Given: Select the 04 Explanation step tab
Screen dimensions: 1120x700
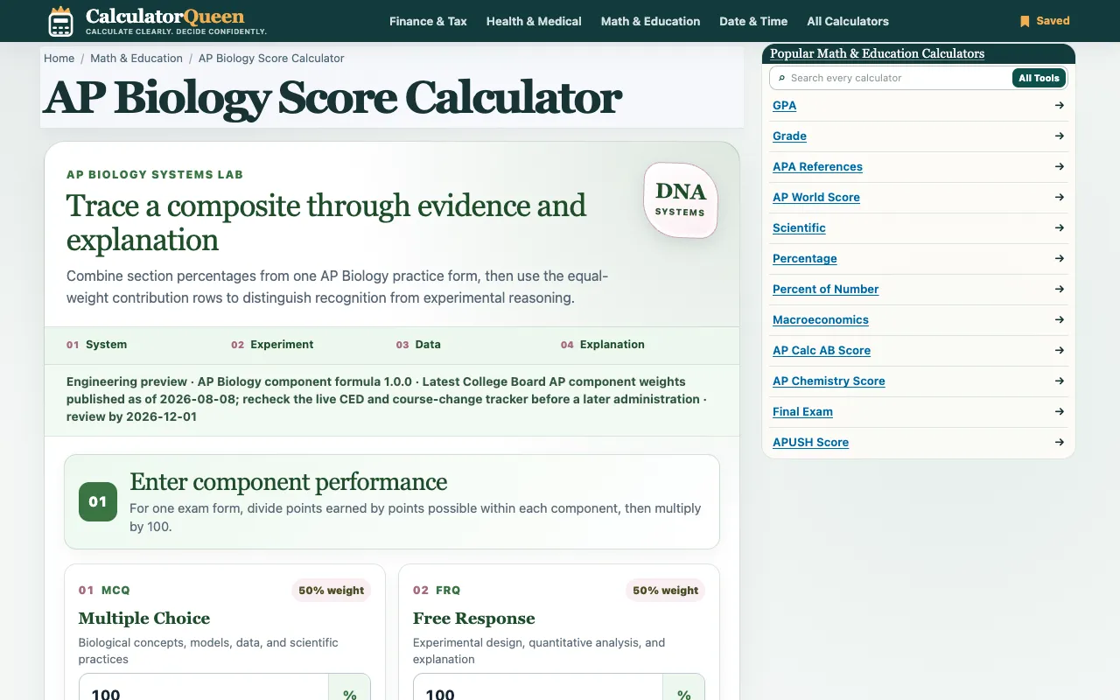Looking at the screenshot, I should [x=603, y=345].
